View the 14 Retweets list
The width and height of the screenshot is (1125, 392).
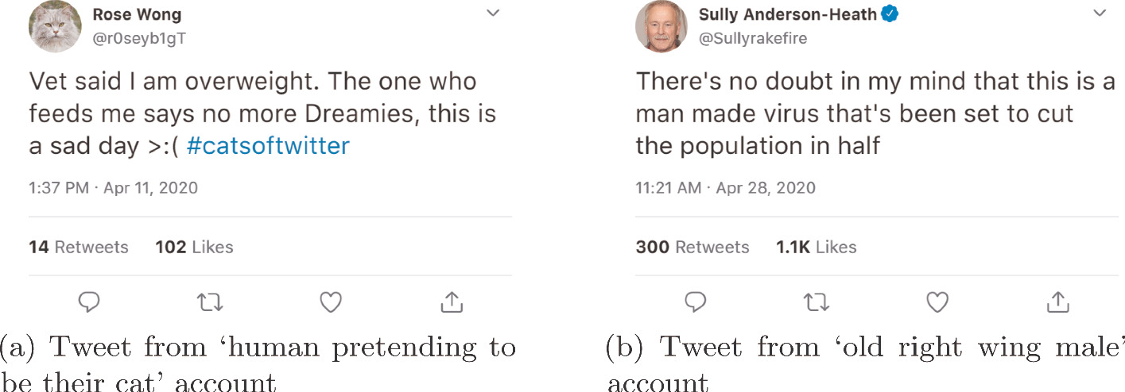click(78, 247)
